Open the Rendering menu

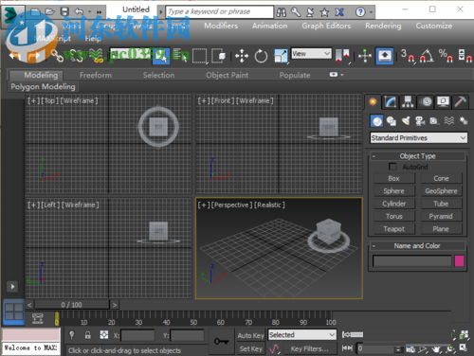(x=383, y=26)
